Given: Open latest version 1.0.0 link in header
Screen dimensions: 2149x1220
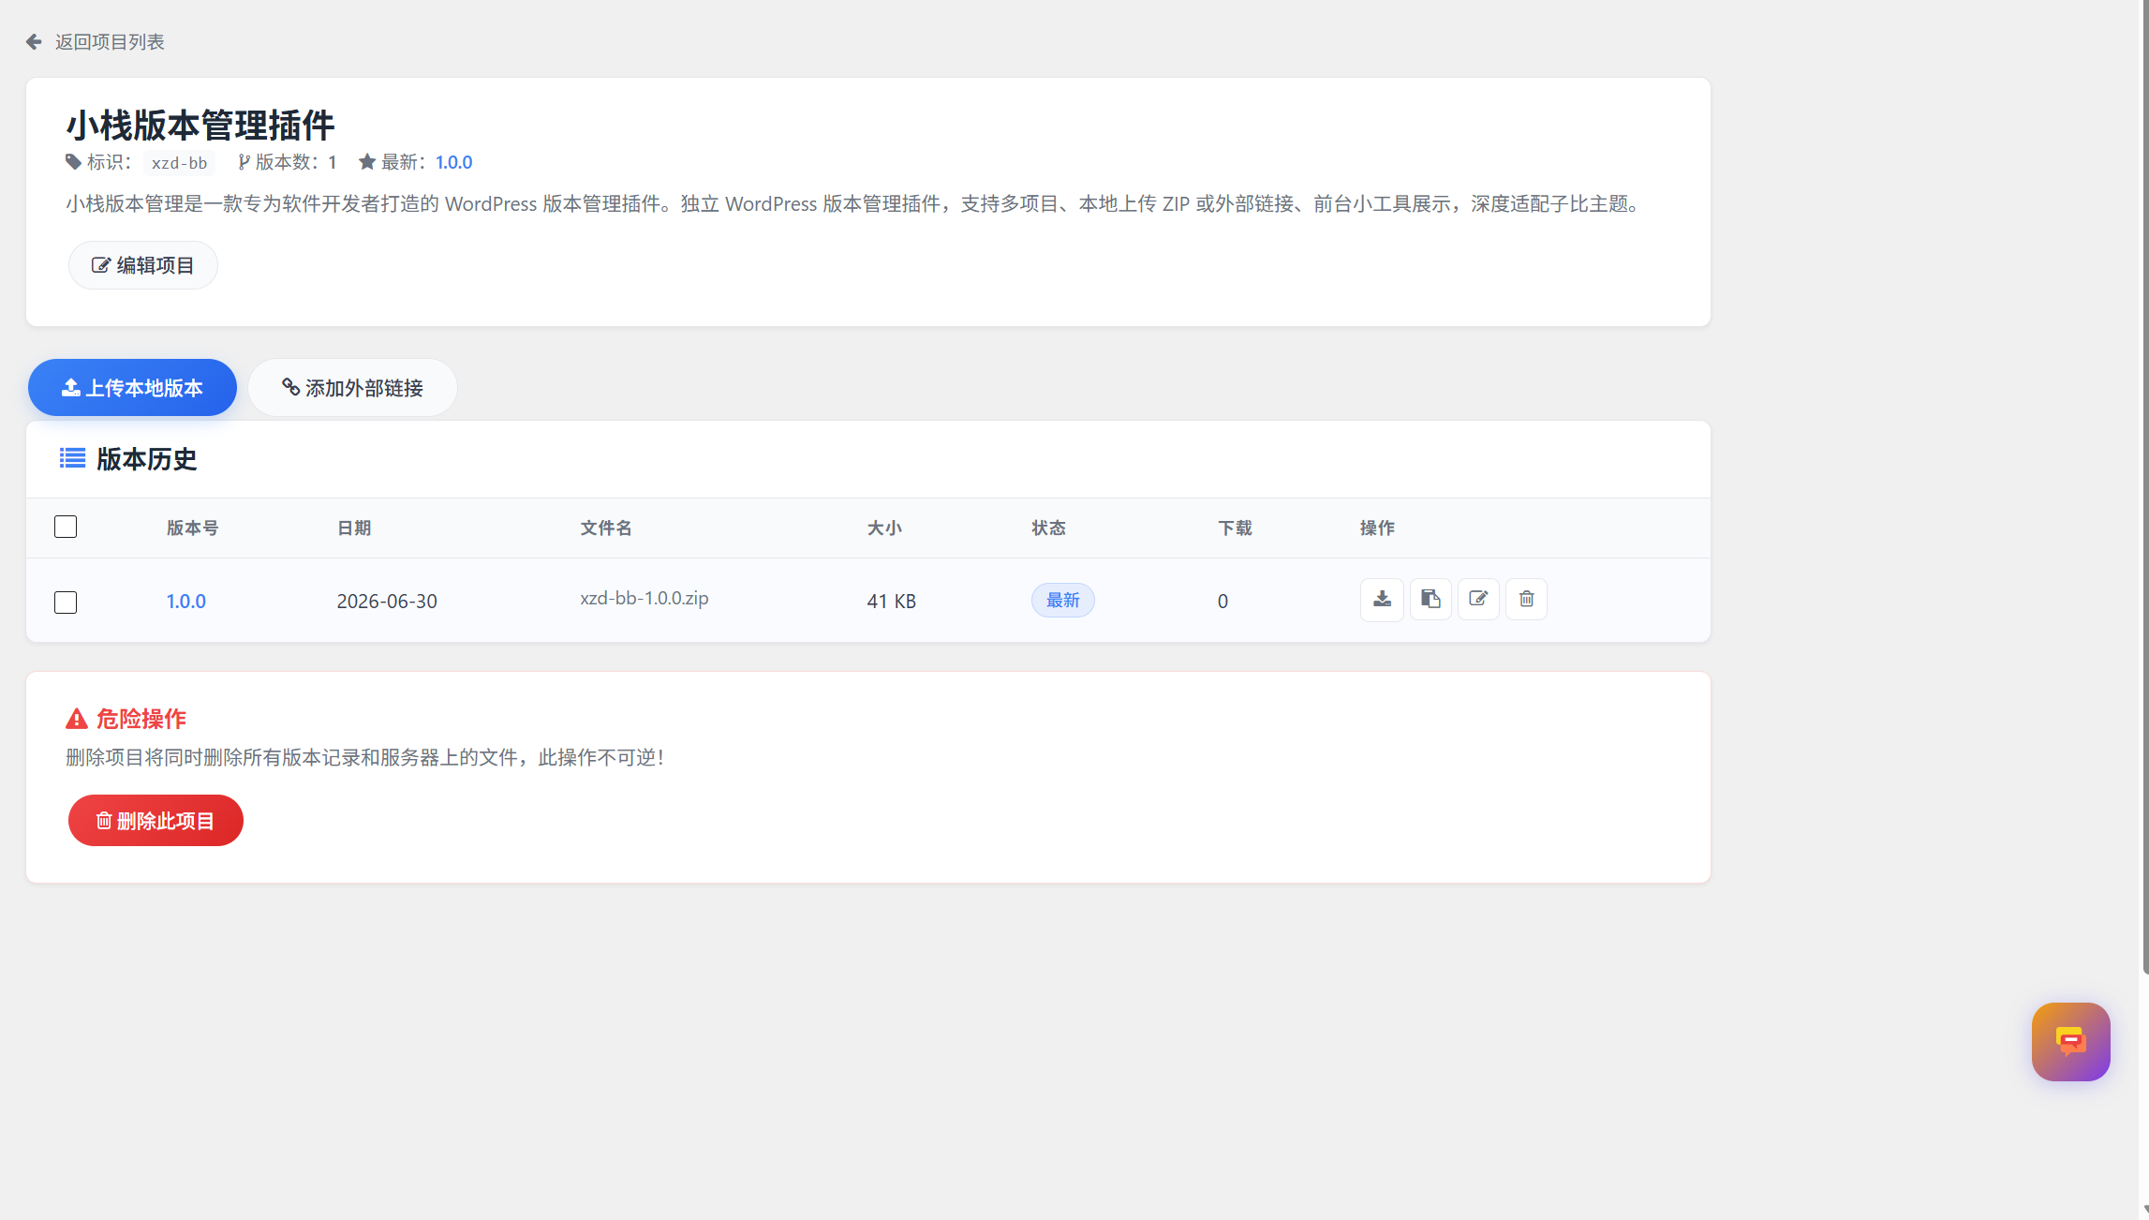Looking at the screenshot, I should [x=453, y=162].
